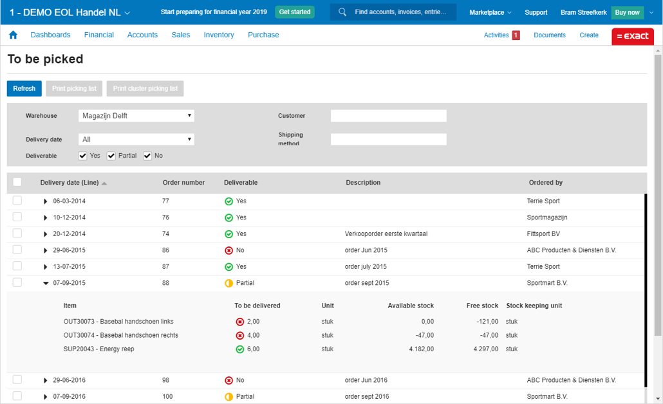Collapse the expanded row dated 07-09-2015
This screenshot has height=404, width=663.
coord(46,283)
